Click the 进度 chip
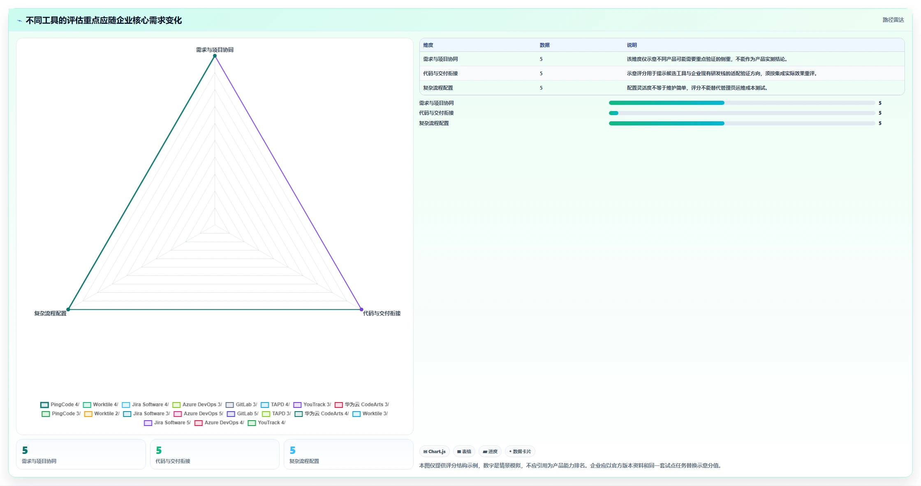Image resolution: width=921 pixels, height=486 pixels. 490,451
